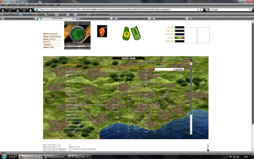254x159 pixels.
Task: Click the chat log scrollbar up arrow
Action: pos(208,146)
